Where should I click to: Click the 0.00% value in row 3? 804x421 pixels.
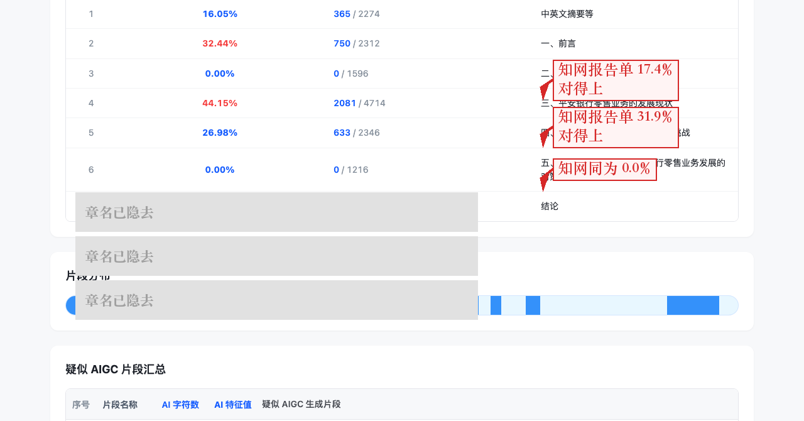pyautogui.click(x=220, y=74)
